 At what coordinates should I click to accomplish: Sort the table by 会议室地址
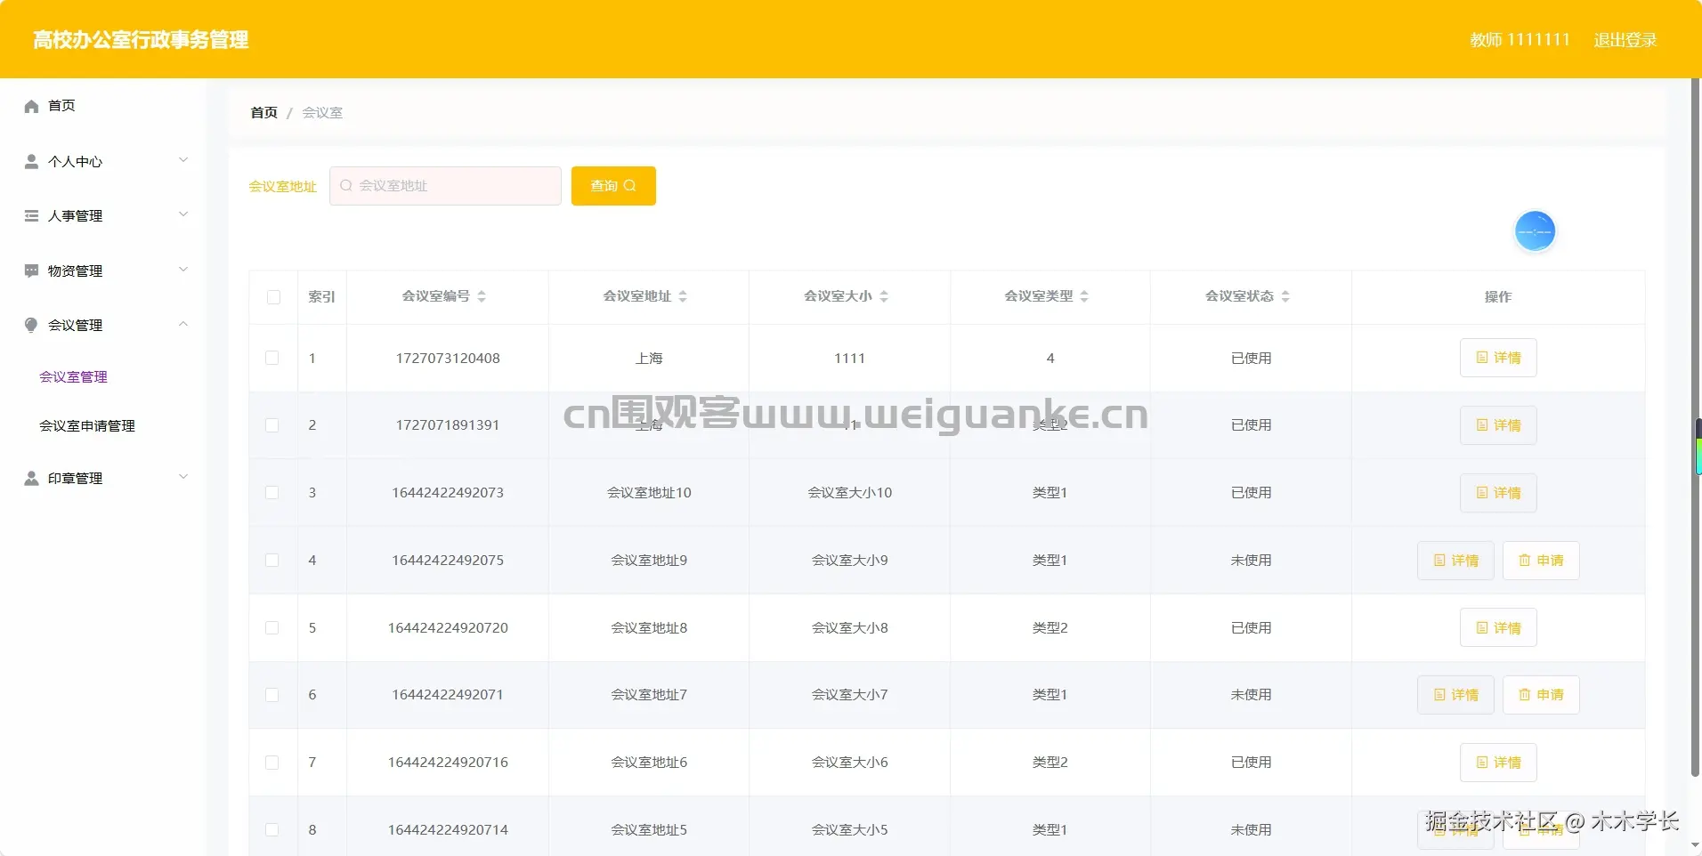point(683,296)
